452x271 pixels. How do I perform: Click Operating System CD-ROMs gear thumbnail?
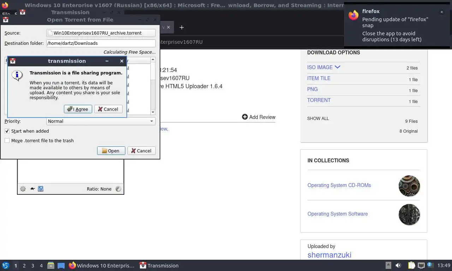[409, 186]
